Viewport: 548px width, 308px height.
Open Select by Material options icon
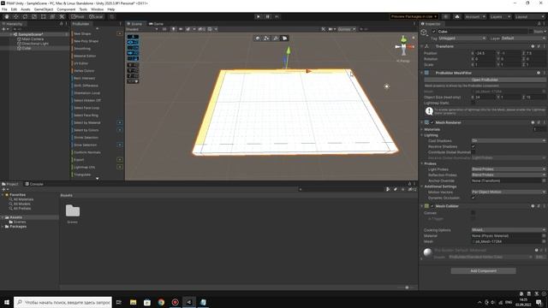[120, 122]
